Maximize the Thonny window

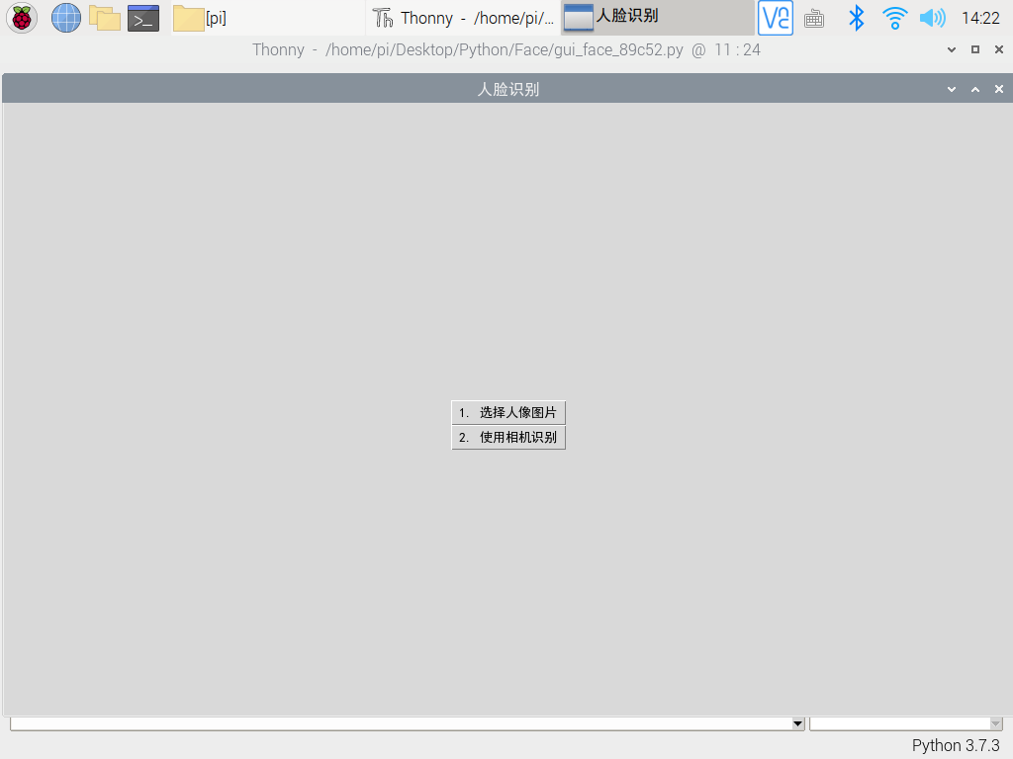coord(975,49)
